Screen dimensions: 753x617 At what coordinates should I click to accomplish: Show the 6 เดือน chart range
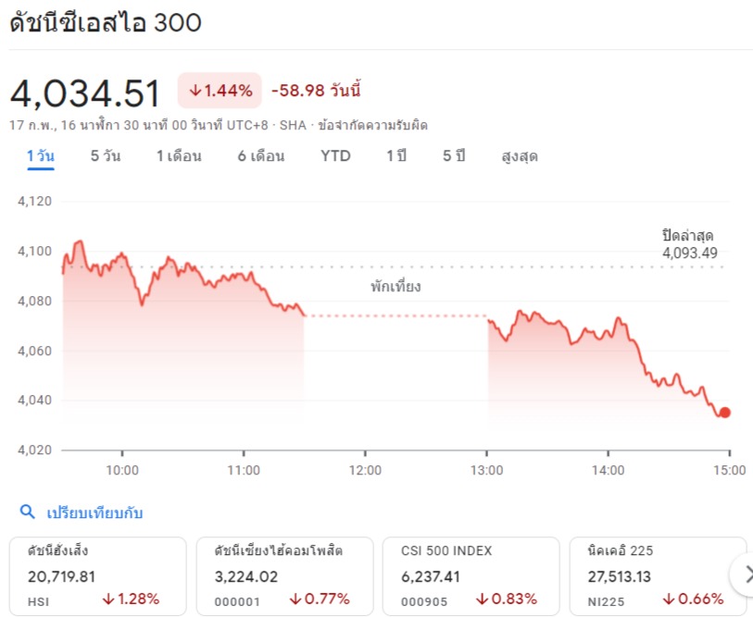261,156
